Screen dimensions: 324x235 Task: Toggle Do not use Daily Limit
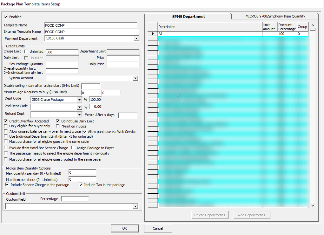(x=58, y=121)
